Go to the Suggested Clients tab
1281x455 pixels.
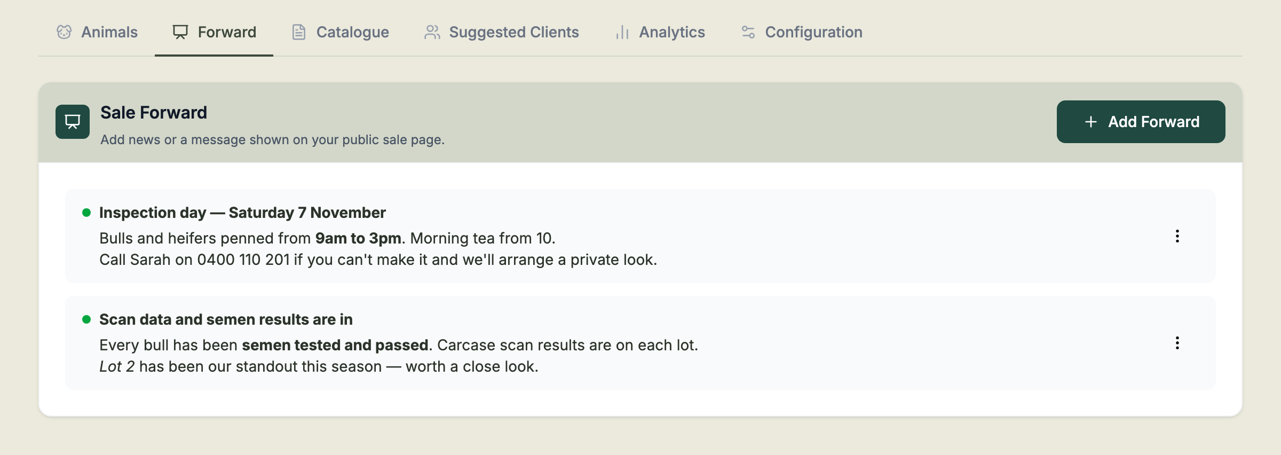pyautogui.click(x=501, y=32)
